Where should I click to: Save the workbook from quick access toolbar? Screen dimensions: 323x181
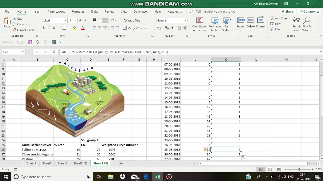coord(30,42)
